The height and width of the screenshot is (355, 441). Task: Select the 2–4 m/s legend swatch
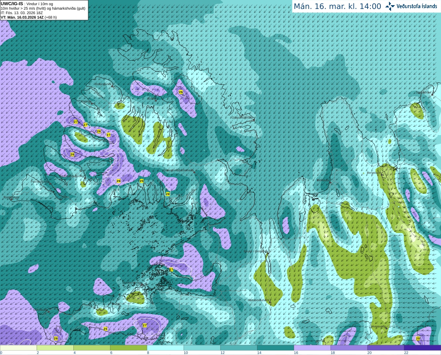click(55, 348)
